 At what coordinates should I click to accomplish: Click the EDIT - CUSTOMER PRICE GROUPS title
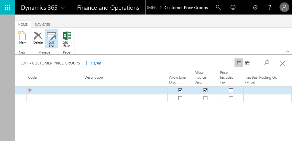click(50, 63)
